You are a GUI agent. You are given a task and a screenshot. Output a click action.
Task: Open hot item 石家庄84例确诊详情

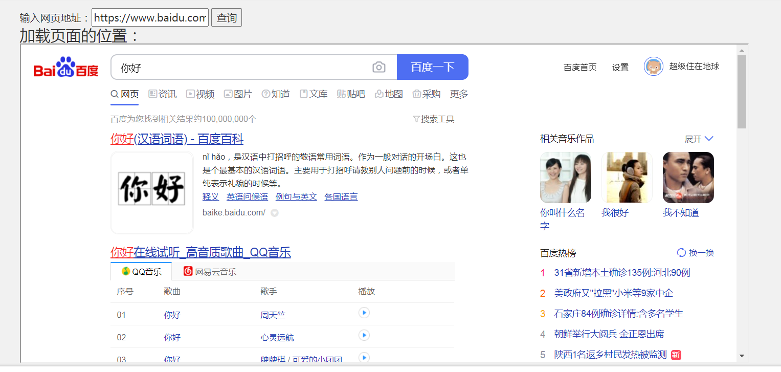[x=619, y=314]
